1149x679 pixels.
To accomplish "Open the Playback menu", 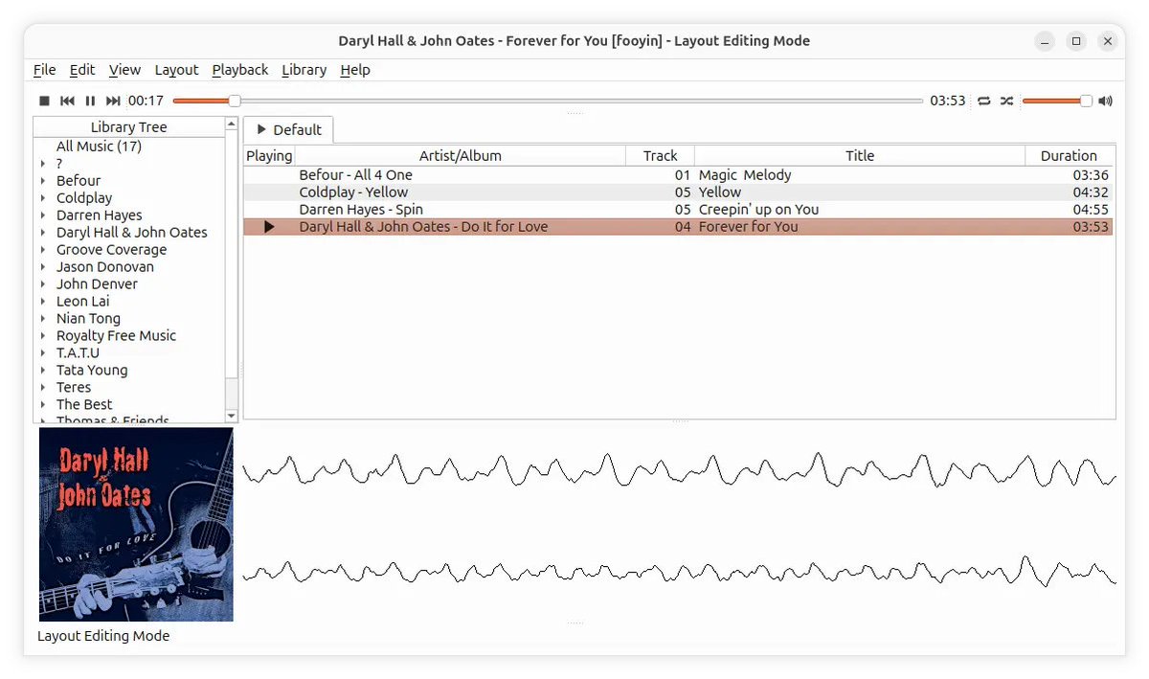I will tap(240, 70).
